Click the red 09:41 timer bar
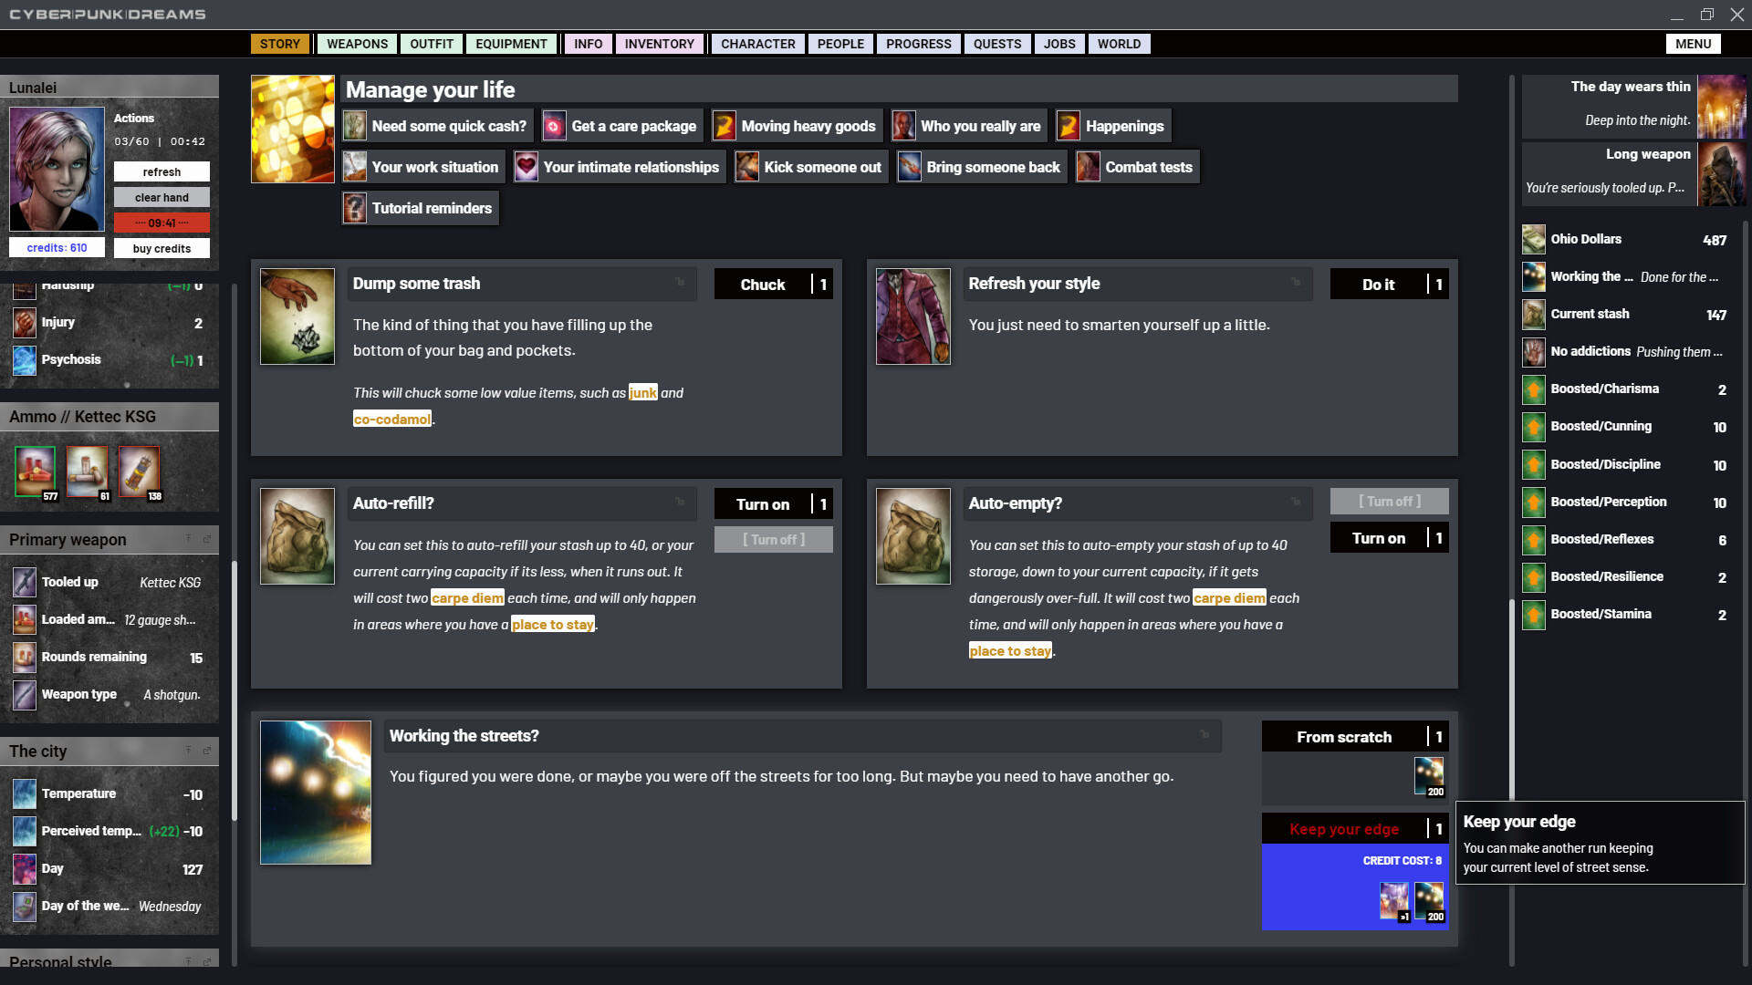 tap(162, 223)
